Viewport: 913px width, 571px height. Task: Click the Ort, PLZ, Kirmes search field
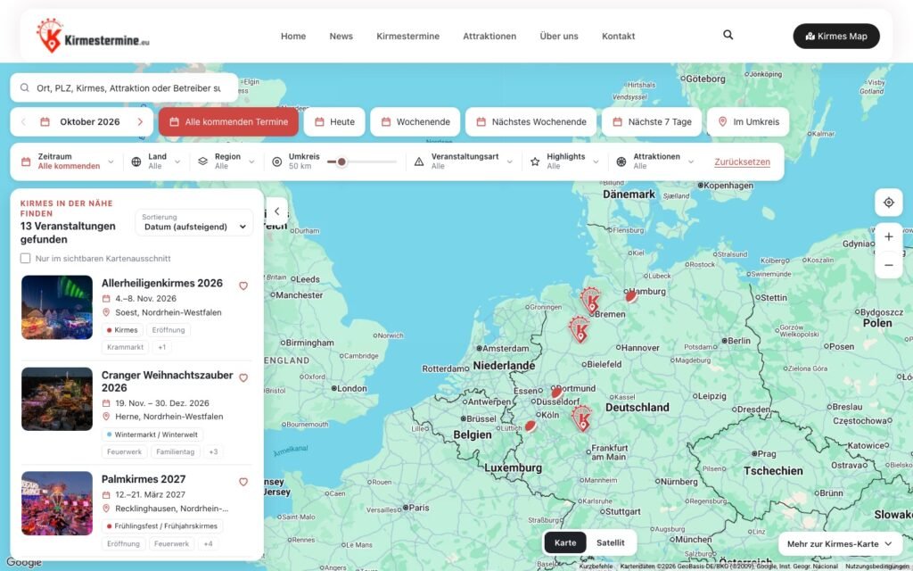124,88
